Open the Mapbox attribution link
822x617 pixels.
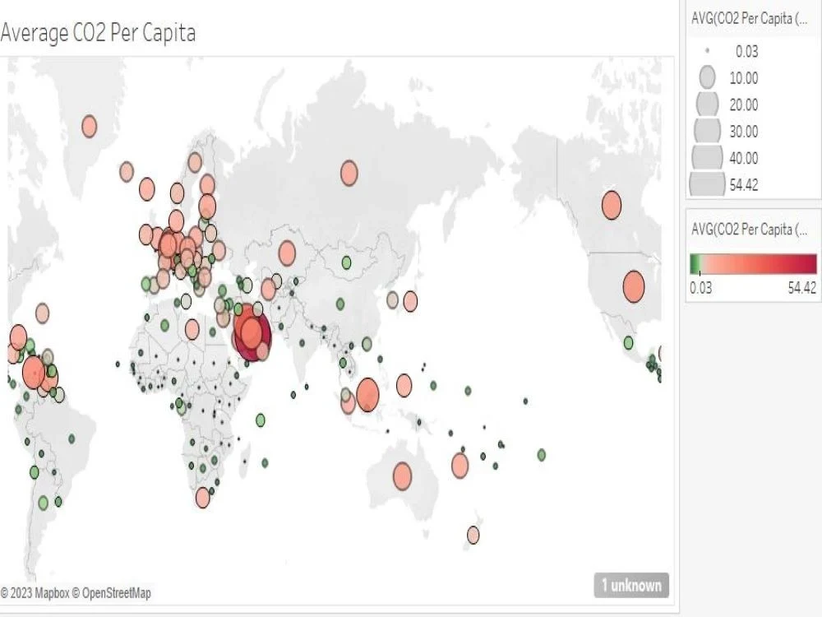tap(35, 593)
